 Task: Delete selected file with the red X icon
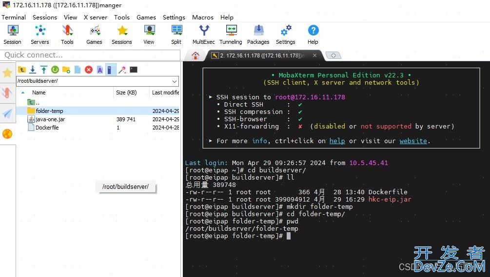[x=89, y=70]
